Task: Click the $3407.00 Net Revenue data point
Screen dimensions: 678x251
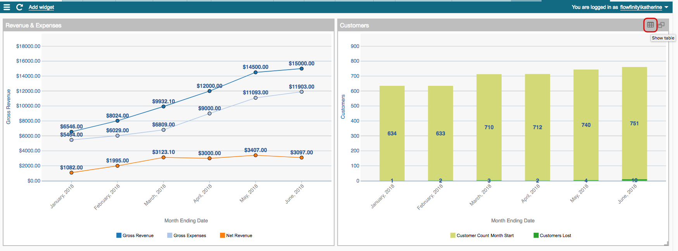Action: click(x=255, y=155)
